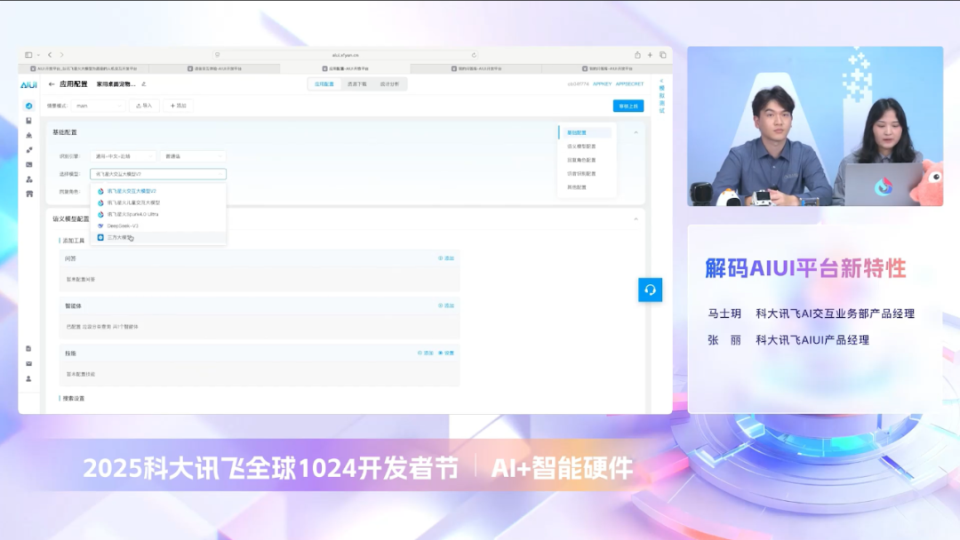This screenshot has height=540, width=960.
Task: Switch to the 统计分析 tab
Action: pos(389,84)
